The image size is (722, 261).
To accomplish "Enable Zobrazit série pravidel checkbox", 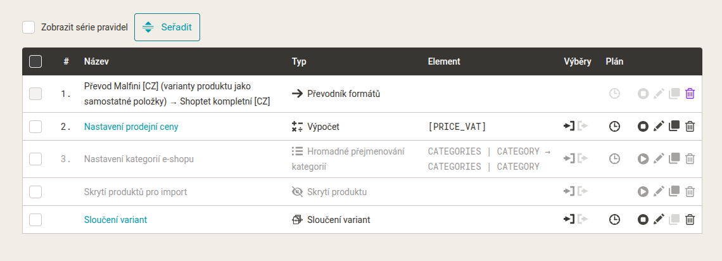I will 28,27.
